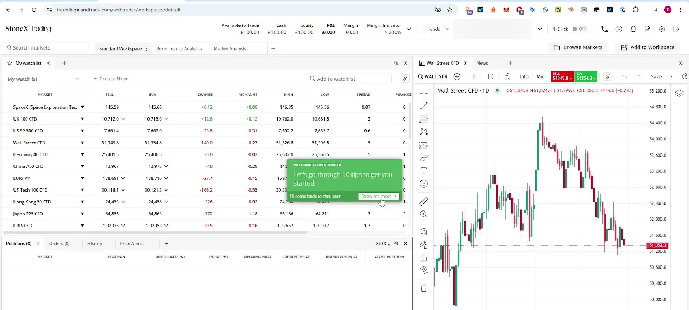Change the candlestick chart style

[490, 76]
